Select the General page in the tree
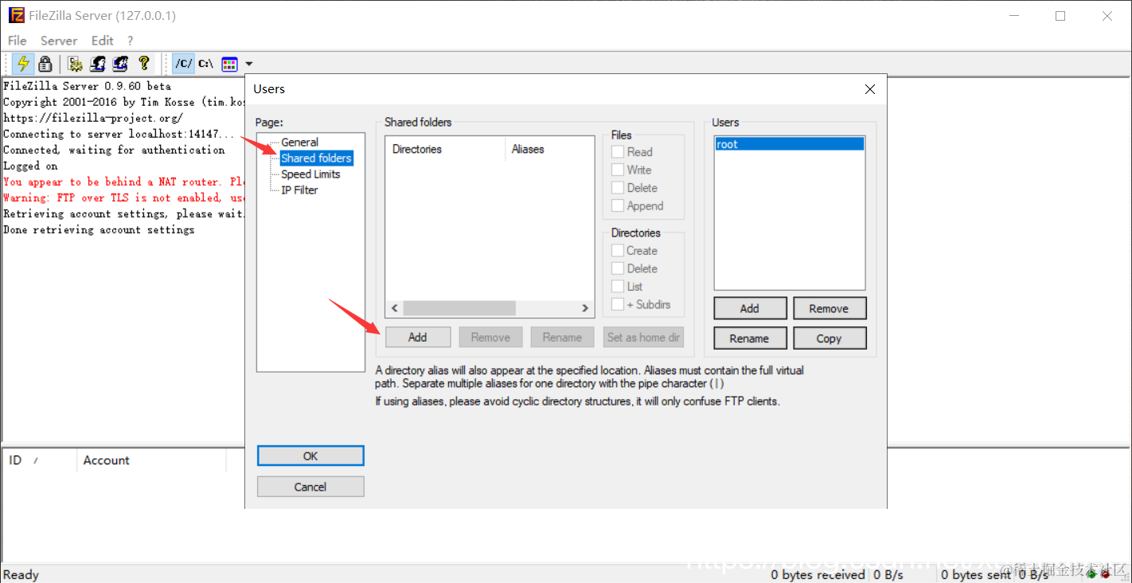Viewport: 1132px width, 583px height. point(299,143)
